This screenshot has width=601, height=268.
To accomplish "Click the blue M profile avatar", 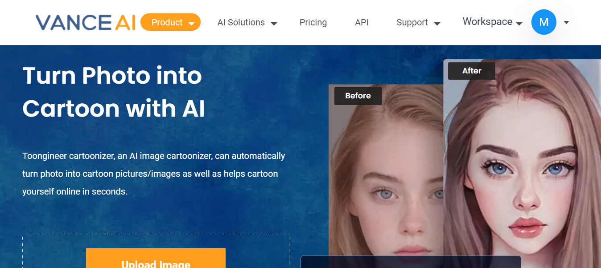I will pyautogui.click(x=544, y=22).
